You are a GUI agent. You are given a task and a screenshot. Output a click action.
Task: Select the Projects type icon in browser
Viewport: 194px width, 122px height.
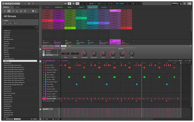click(5, 11)
